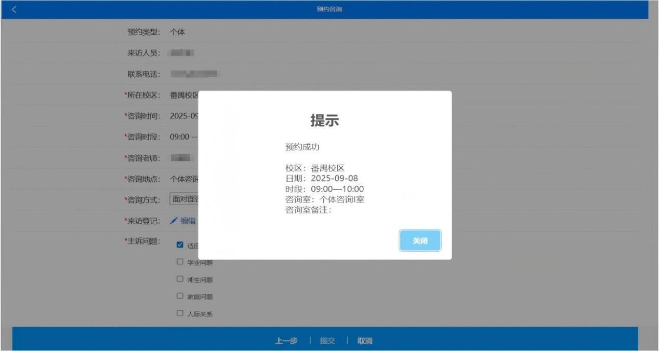Click 取消 in the bottom bar

point(364,341)
